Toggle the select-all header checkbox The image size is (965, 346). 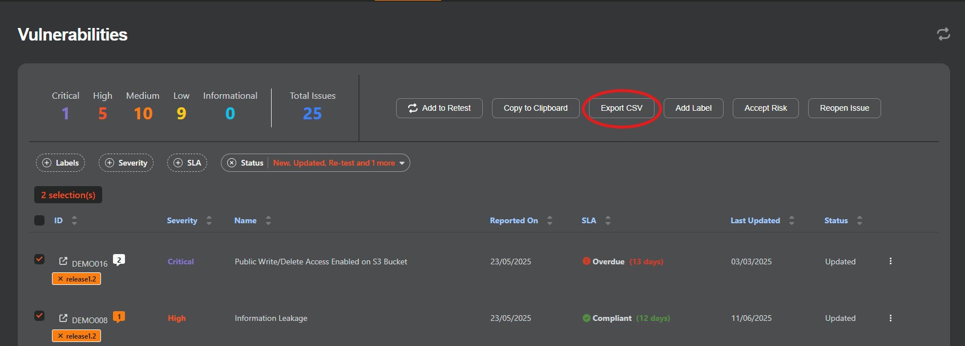tap(39, 220)
